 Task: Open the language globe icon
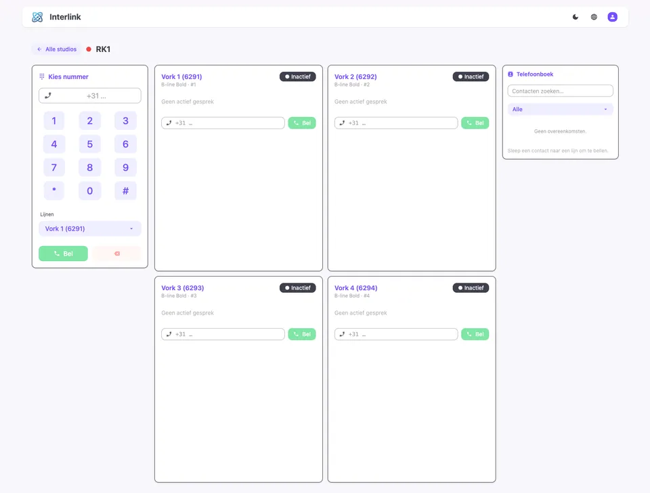tap(594, 17)
